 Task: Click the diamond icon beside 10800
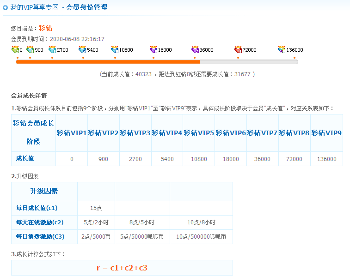pyautogui.click(x=115, y=49)
